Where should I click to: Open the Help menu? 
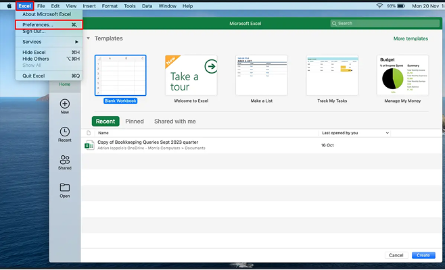(x=187, y=5)
